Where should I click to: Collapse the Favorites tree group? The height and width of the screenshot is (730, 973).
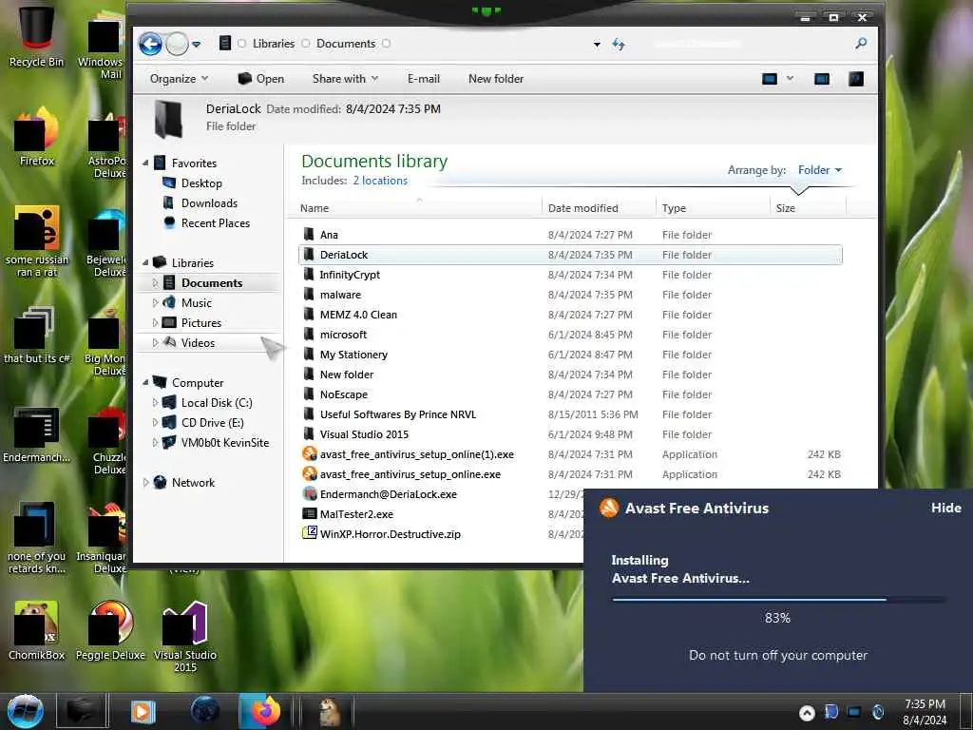pyautogui.click(x=145, y=163)
